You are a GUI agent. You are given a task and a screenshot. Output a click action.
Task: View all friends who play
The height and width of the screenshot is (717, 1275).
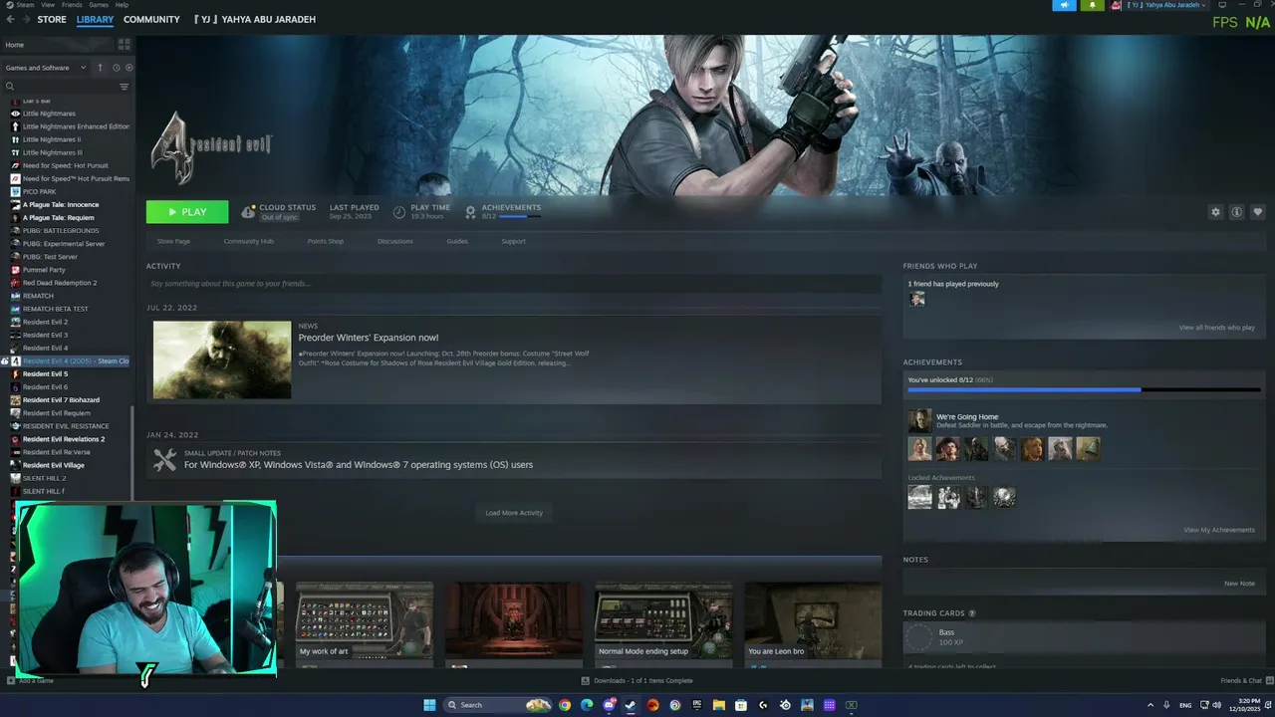point(1217,328)
